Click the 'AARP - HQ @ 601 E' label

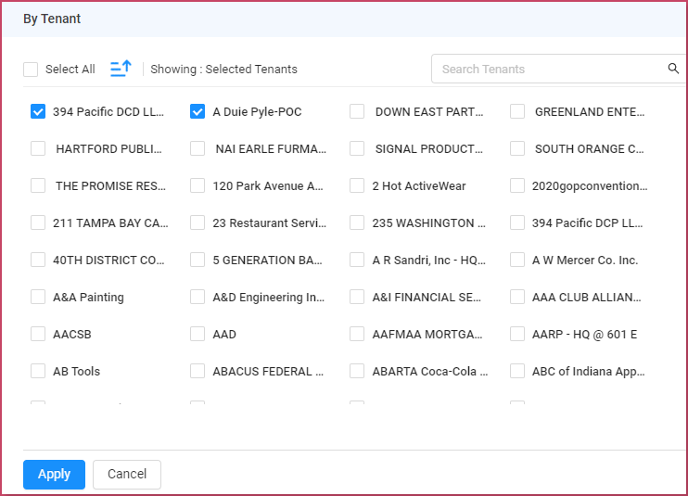point(584,334)
